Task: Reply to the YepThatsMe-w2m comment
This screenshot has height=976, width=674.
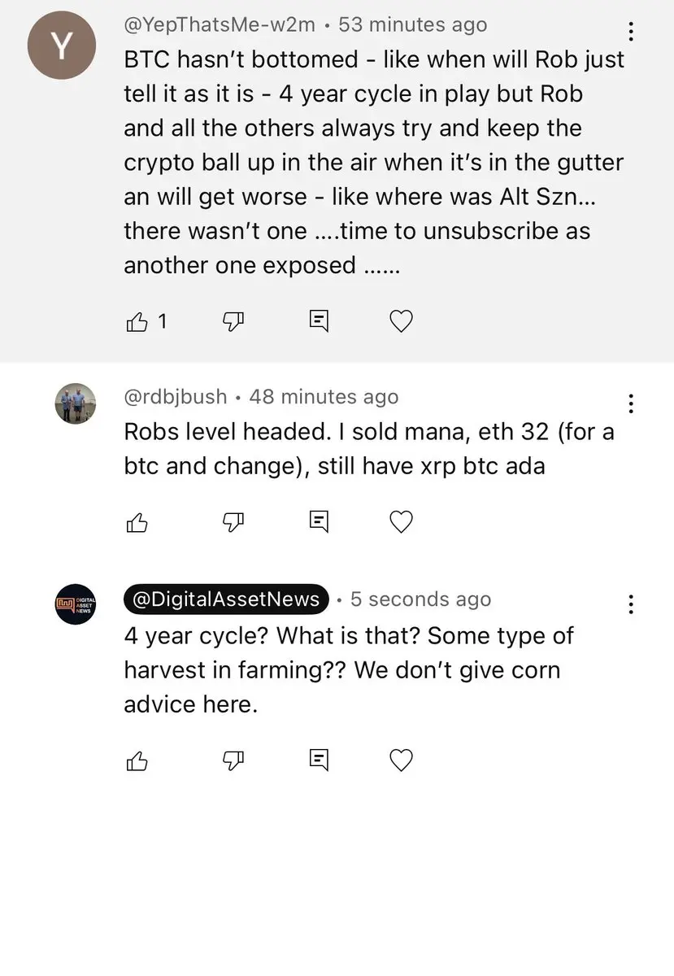Action: [320, 322]
